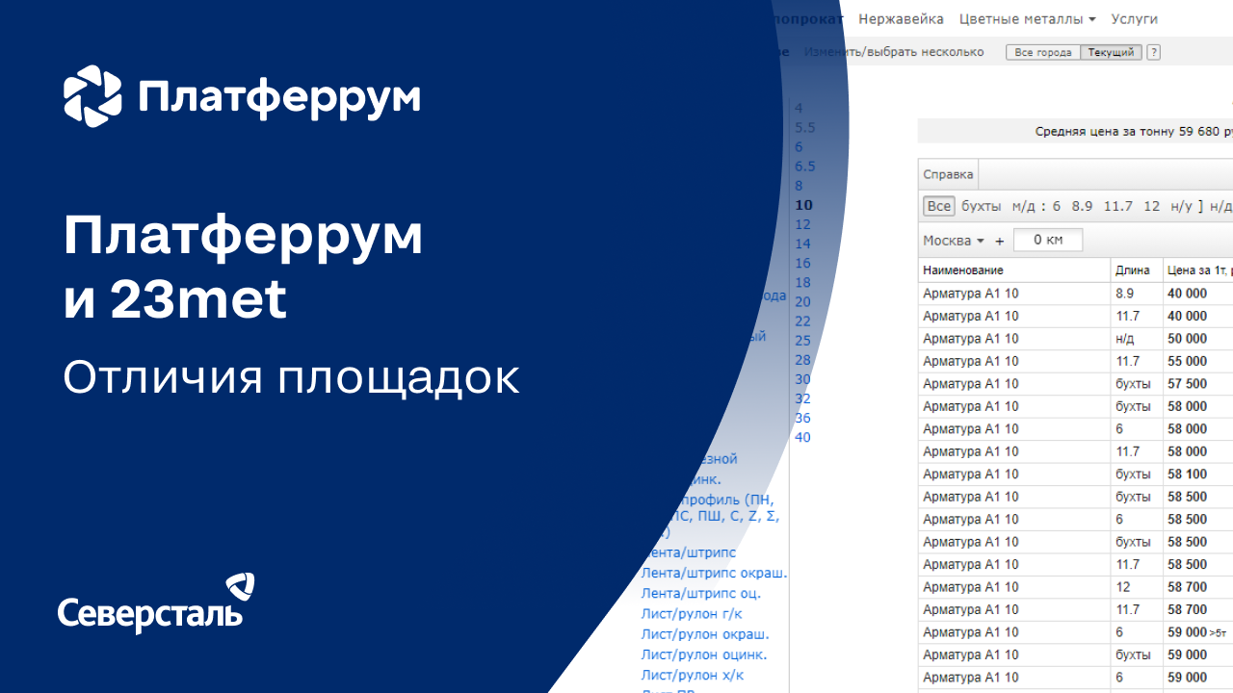Image resolution: width=1233 pixels, height=693 pixels.
Task: Open the Лист/рулон х/к category link
Action: click(x=693, y=675)
